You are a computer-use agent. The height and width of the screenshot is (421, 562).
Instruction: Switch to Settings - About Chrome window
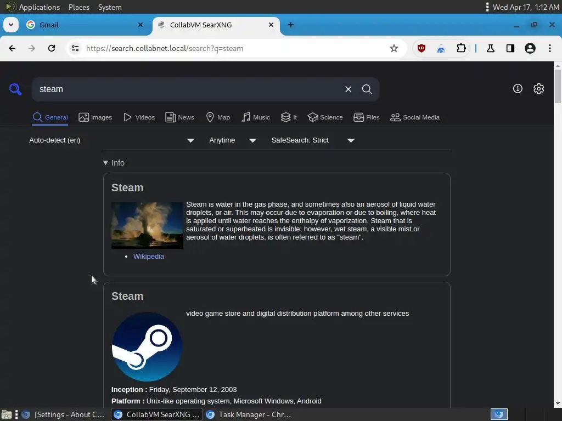tap(64, 414)
